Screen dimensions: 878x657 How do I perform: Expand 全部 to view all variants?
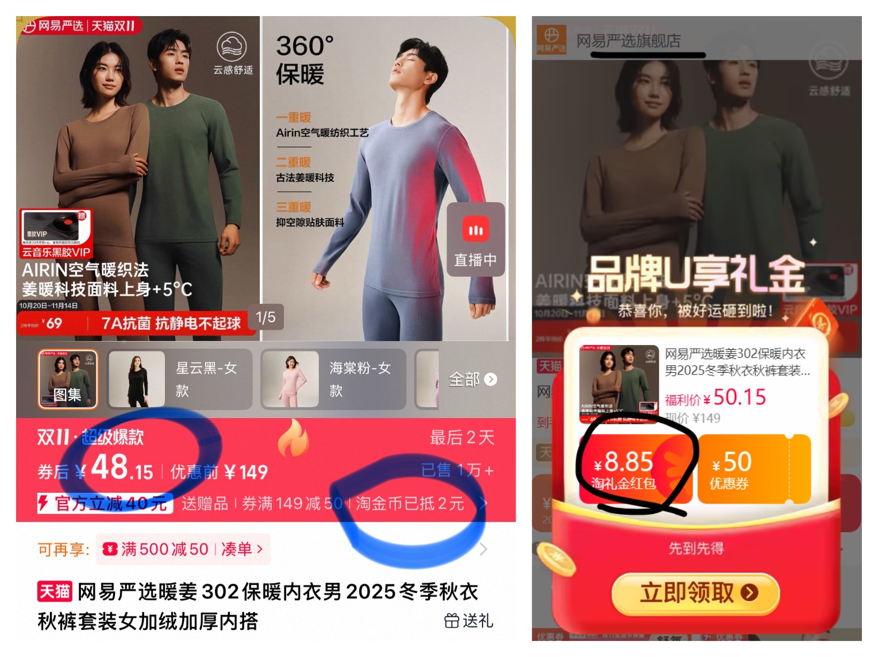(472, 379)
